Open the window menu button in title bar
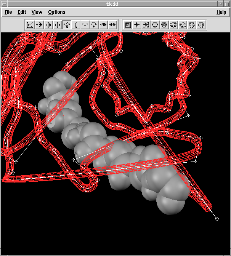Image resolution: width=231 pixels, height=256 pixels. pyautogui.click(x=4, y=4)
